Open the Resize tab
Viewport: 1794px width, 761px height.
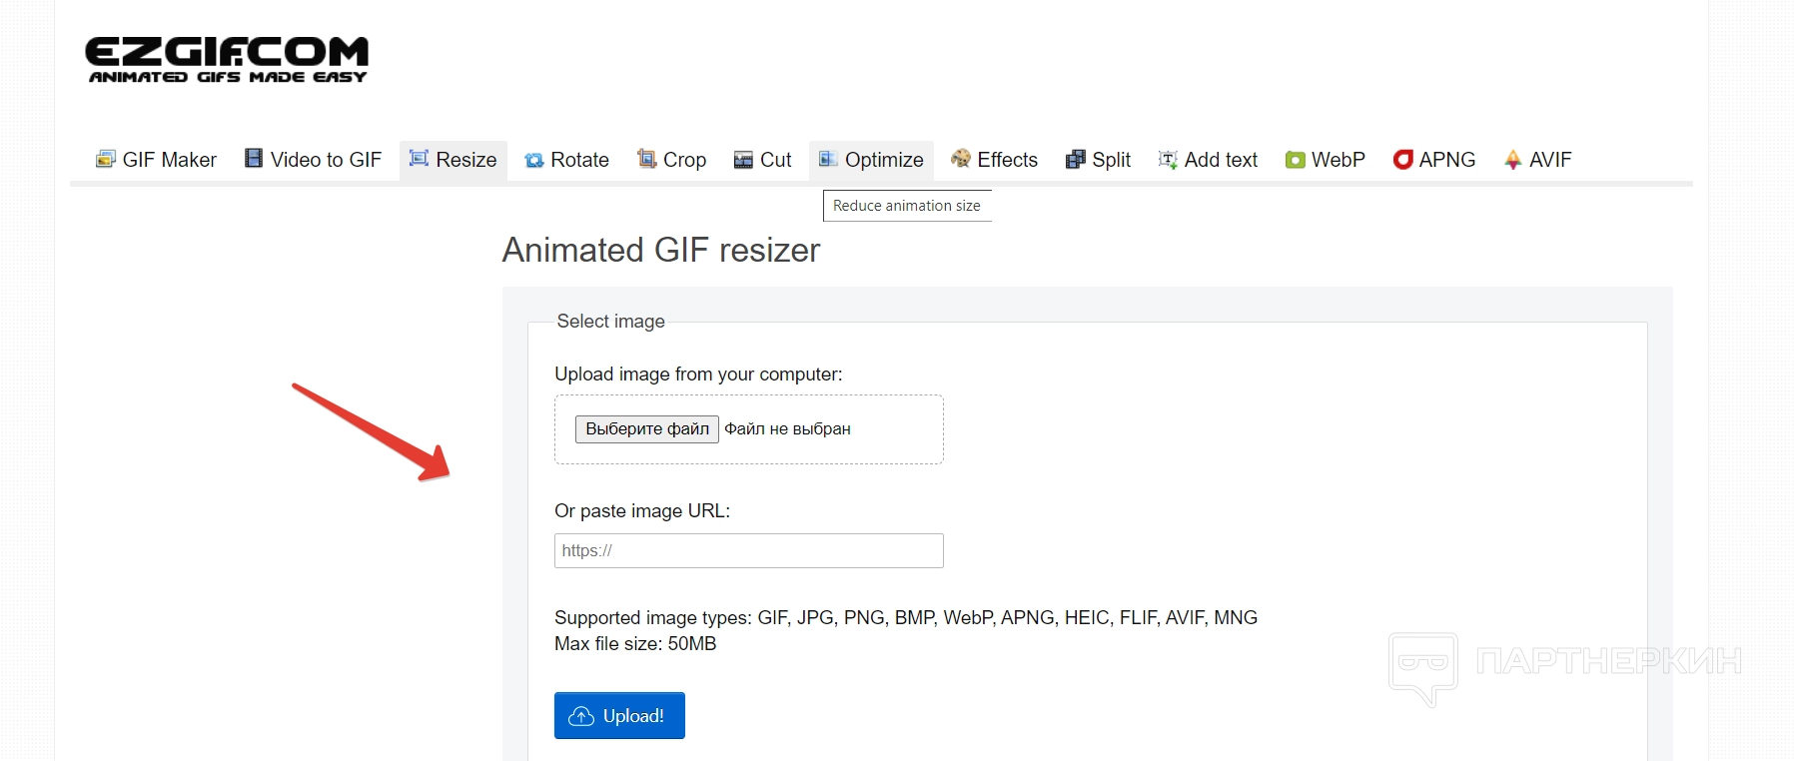point(453,160)
